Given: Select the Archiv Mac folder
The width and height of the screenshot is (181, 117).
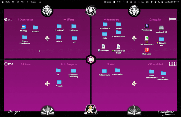Looking at the screenshot, I should [x=161, y=39].
